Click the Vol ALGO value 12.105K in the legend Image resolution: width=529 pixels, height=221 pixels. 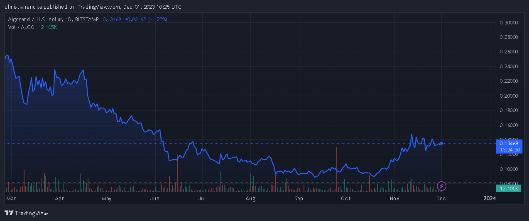point(47,27)
